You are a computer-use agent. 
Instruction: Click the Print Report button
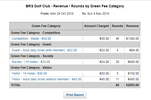pos(75,95)
